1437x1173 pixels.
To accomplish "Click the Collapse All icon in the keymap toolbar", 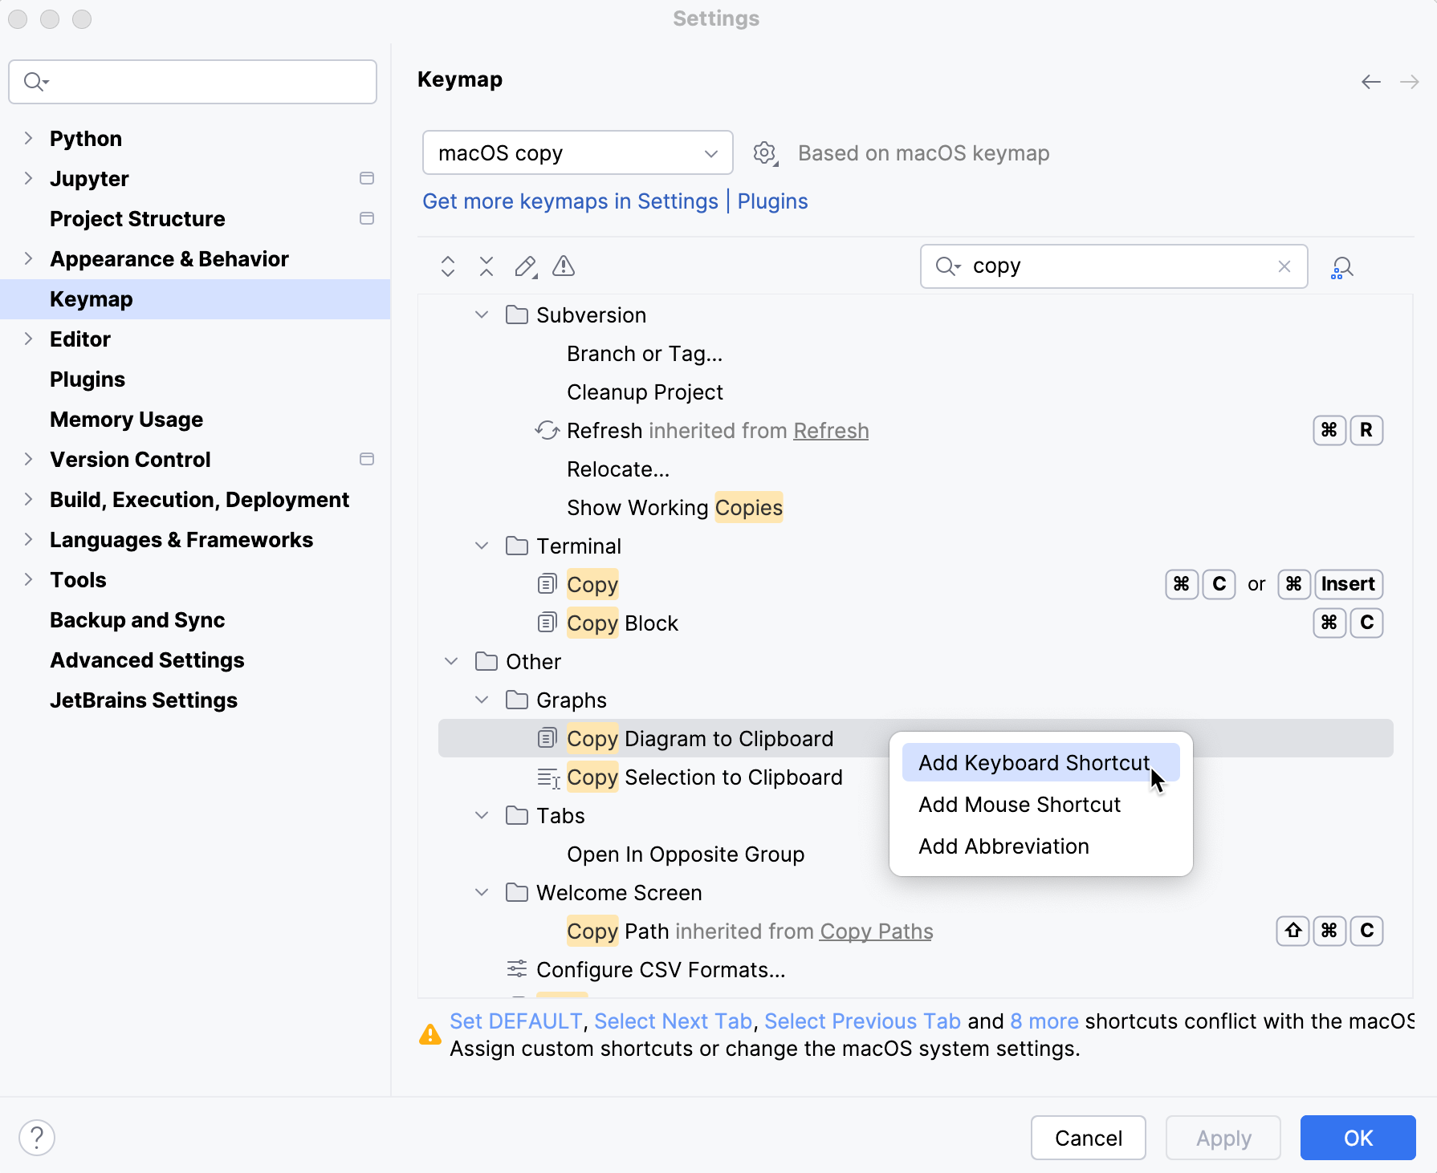I will click(x=486, y=266).
